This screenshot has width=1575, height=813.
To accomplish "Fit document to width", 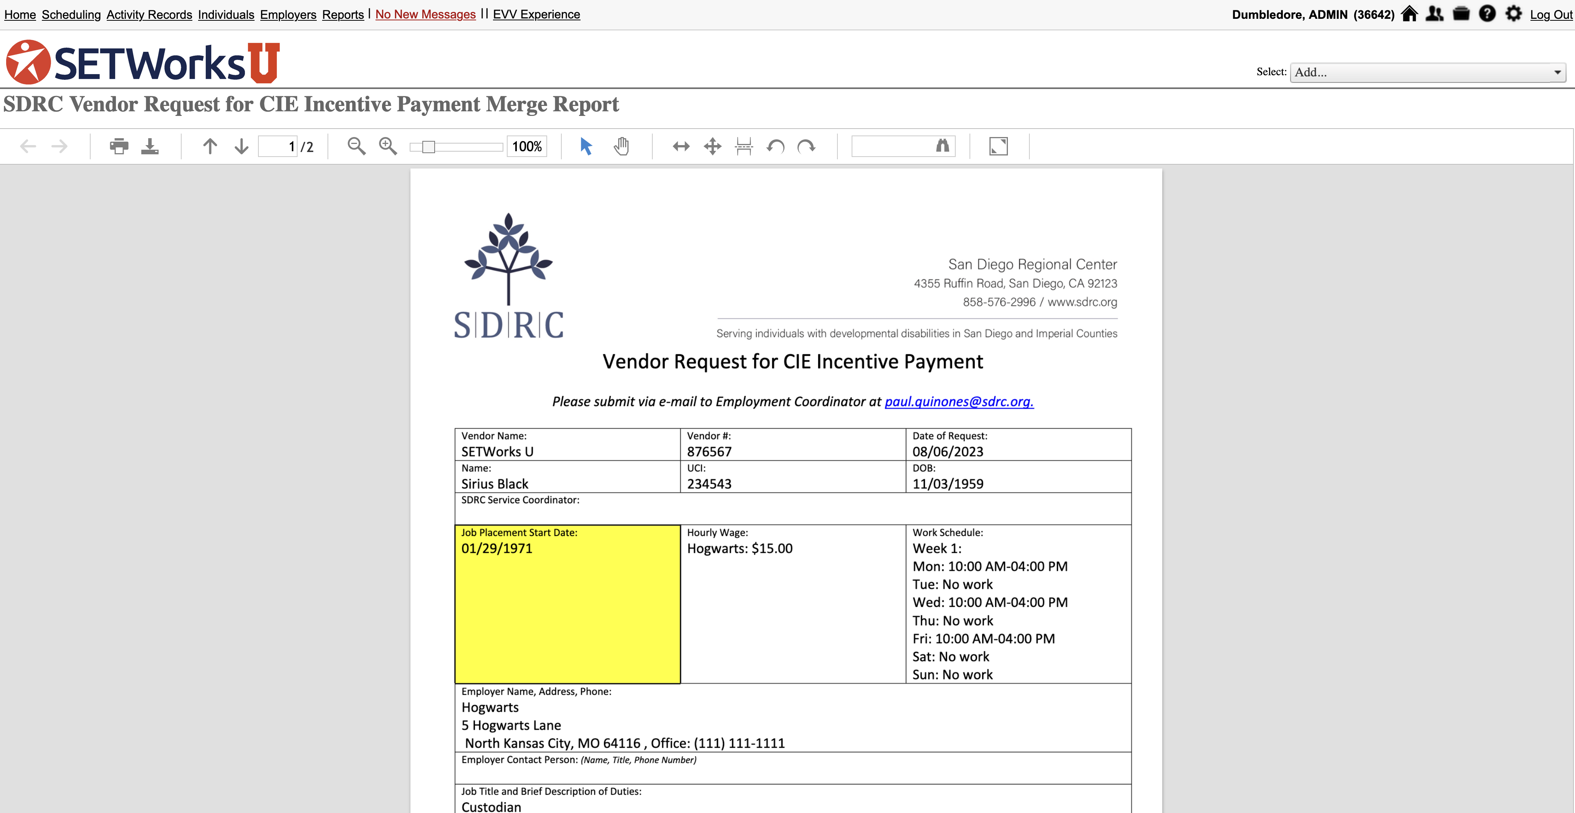I will [x=681, y=146].
